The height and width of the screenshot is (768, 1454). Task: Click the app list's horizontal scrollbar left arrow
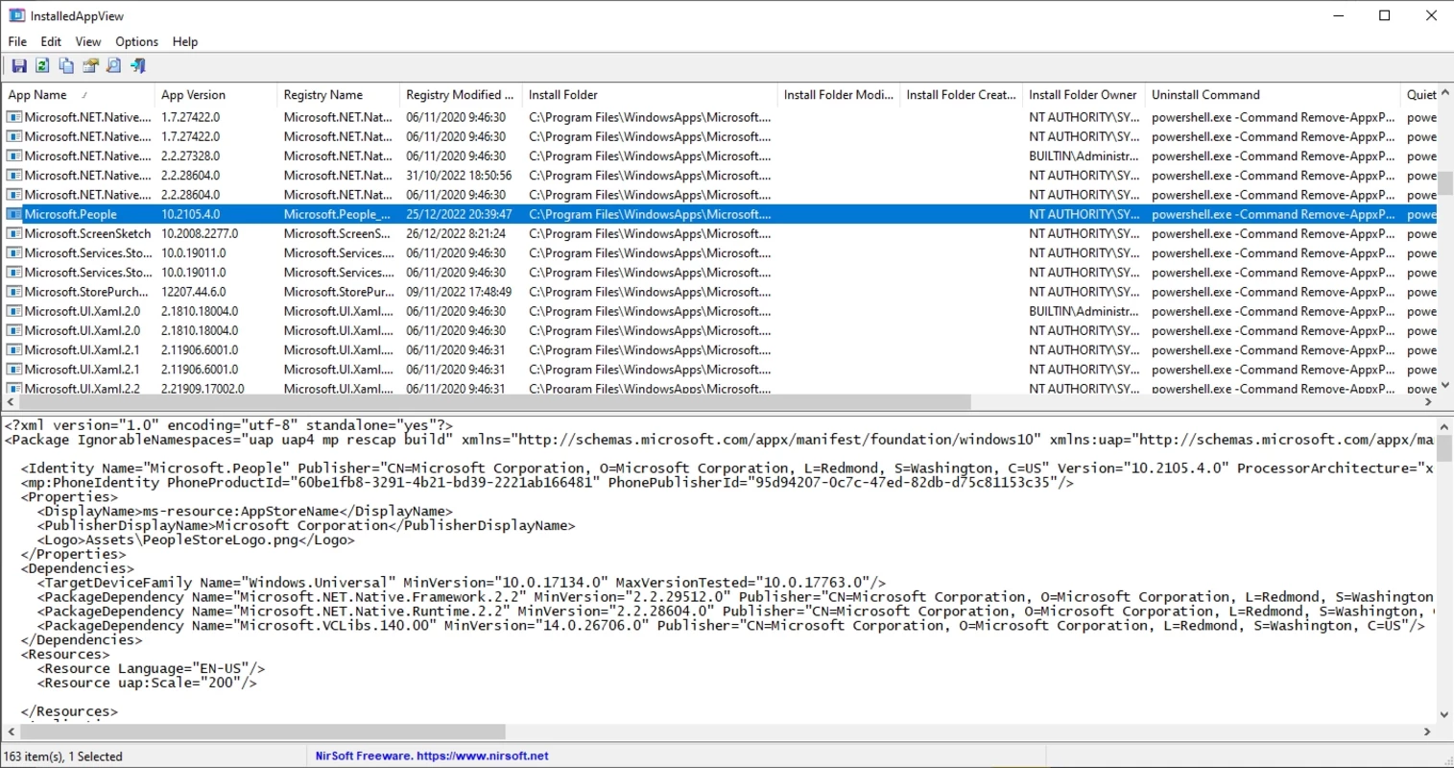tap(11, 402)
